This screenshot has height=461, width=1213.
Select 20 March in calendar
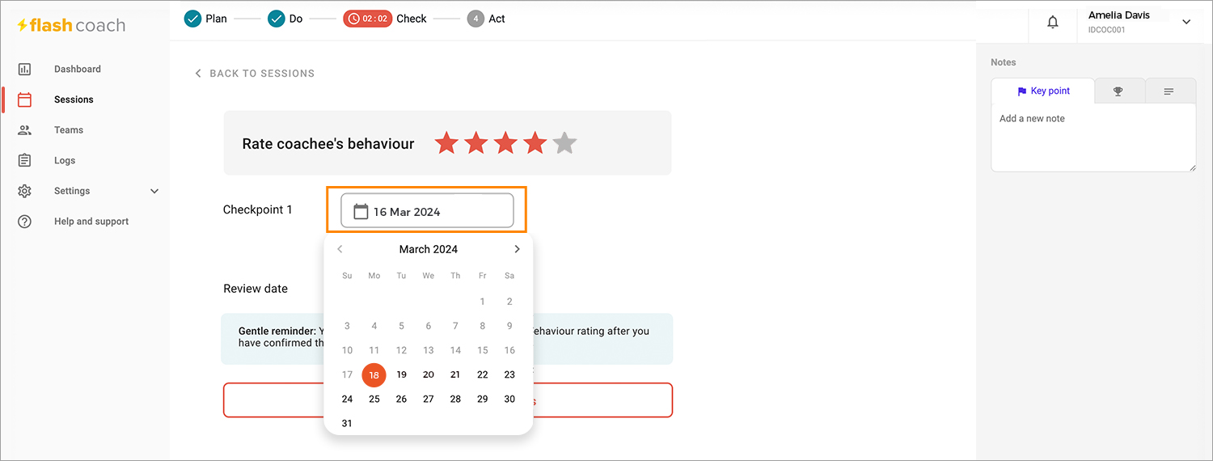click(429, 374)
